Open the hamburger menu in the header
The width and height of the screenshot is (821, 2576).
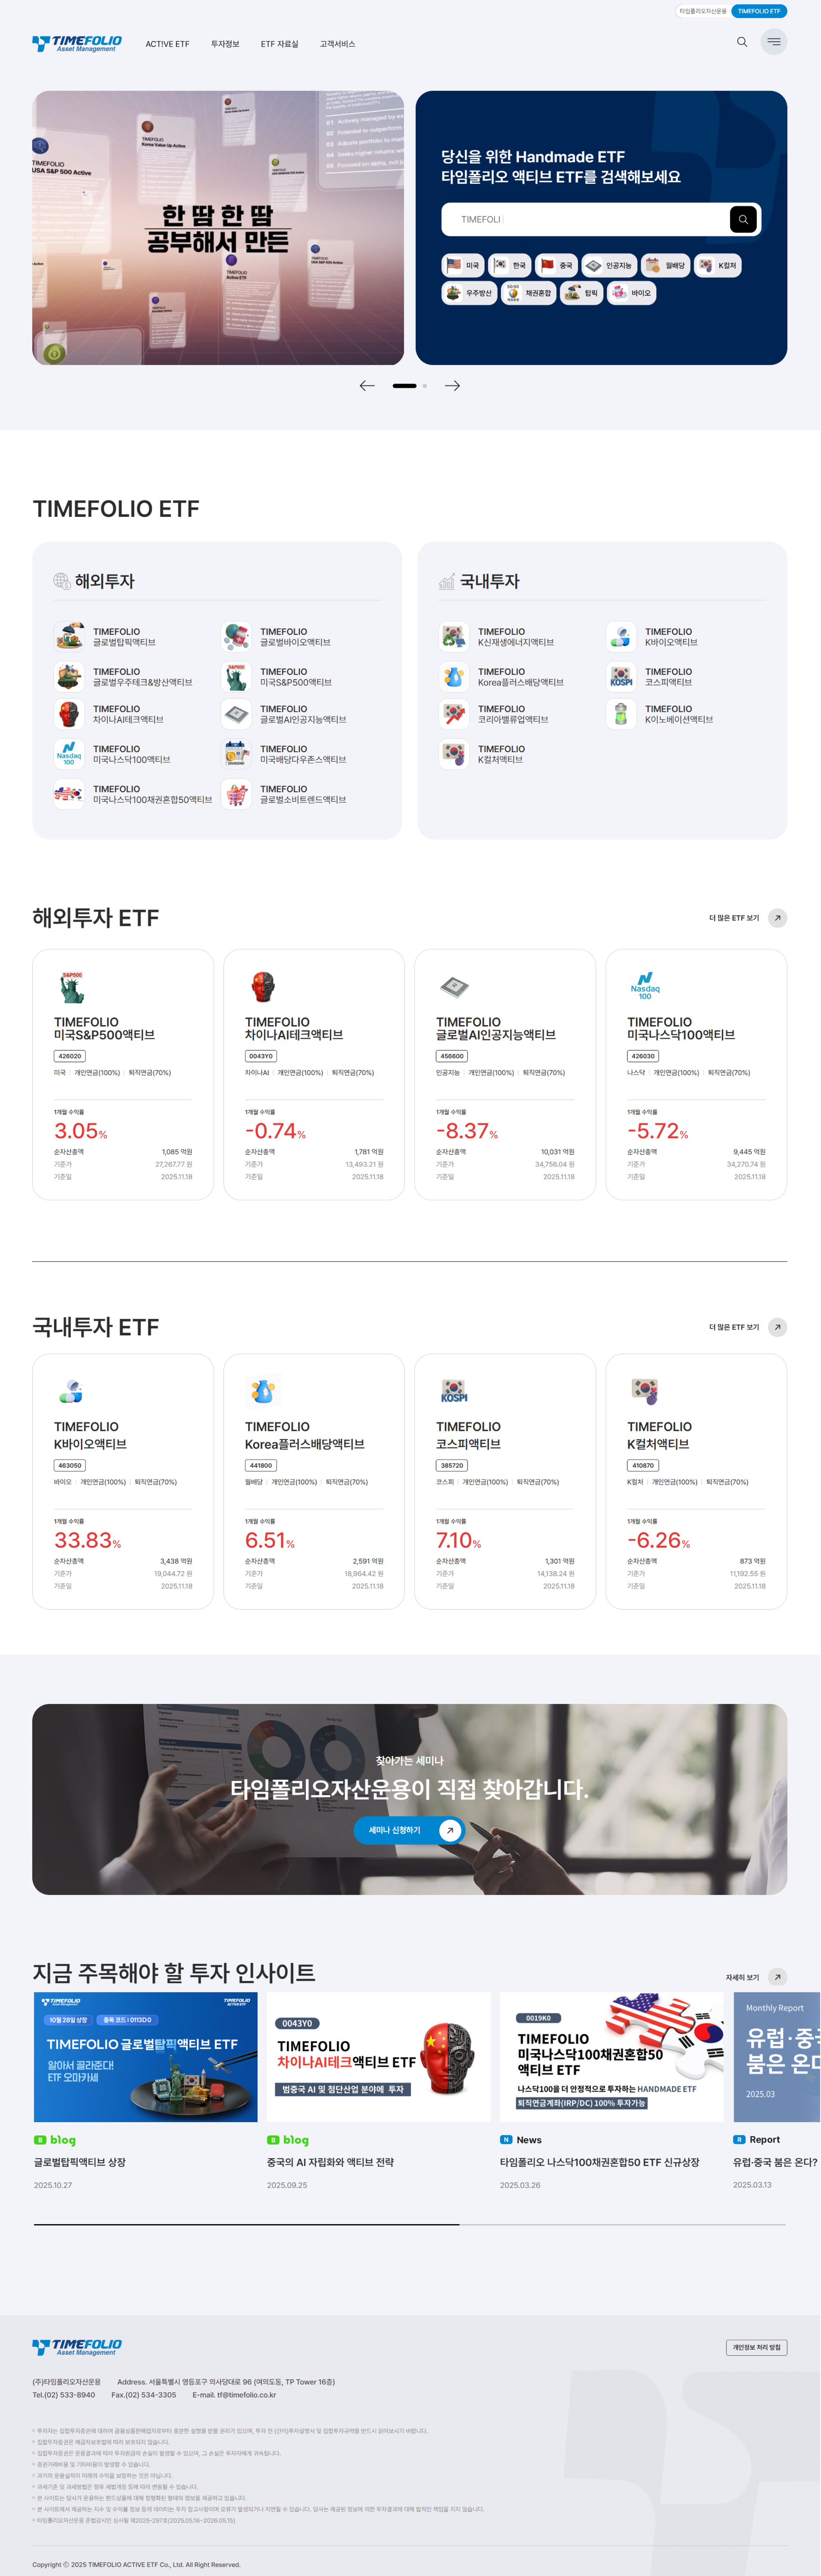point(774,42)
